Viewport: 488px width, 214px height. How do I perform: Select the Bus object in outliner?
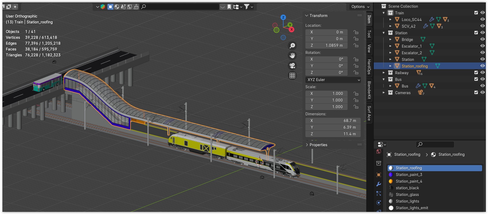405,86
